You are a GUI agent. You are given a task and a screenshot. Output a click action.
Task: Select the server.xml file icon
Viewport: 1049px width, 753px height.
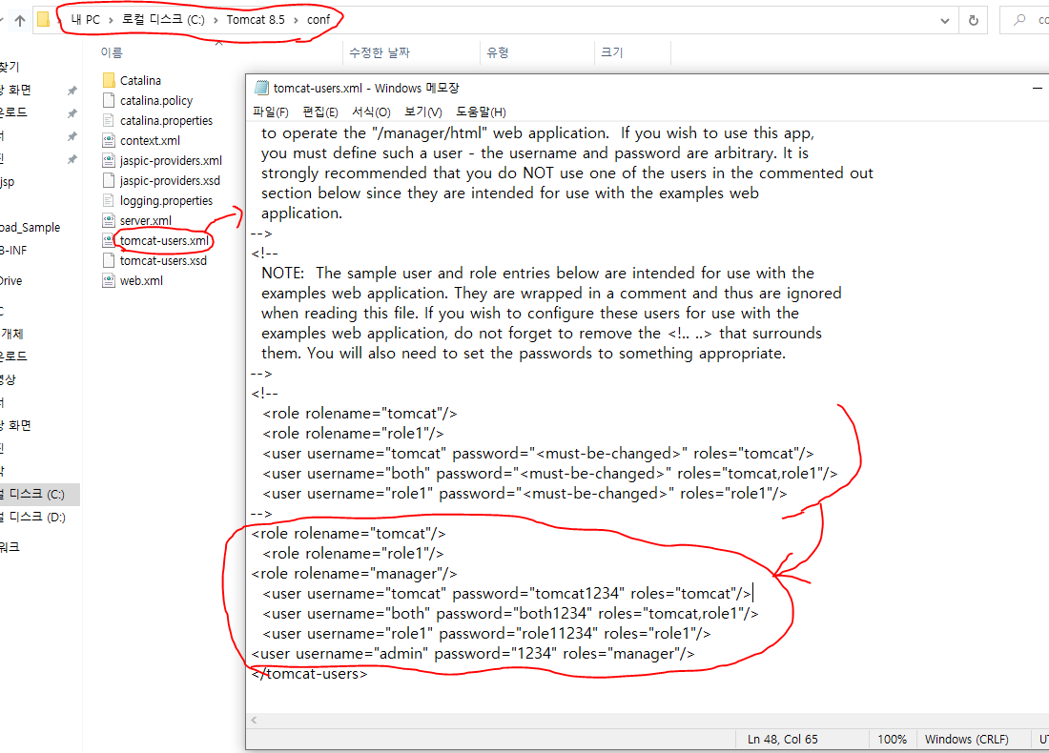click(x=109, y=221)
